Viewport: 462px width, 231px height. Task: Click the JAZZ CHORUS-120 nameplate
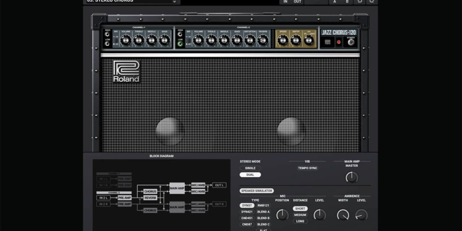coord(339,32)
